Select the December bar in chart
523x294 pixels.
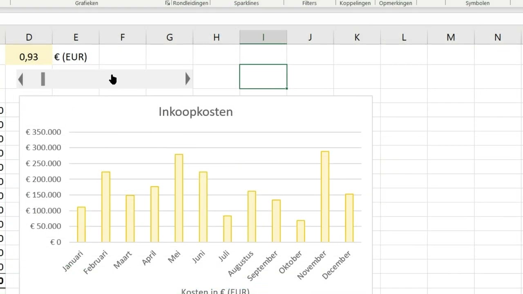coord(349,218)
